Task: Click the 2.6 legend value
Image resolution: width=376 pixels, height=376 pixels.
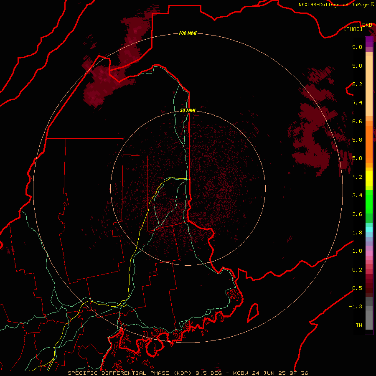Action: click(x=357, y=214)
